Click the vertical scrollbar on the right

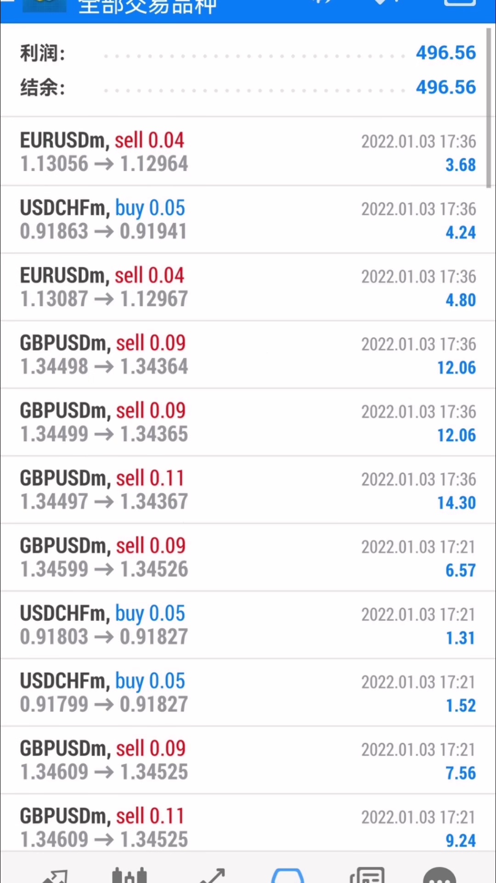click(x=489, y=108)
